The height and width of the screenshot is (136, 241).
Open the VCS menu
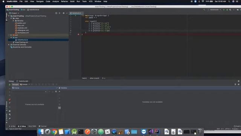point(90,2)
